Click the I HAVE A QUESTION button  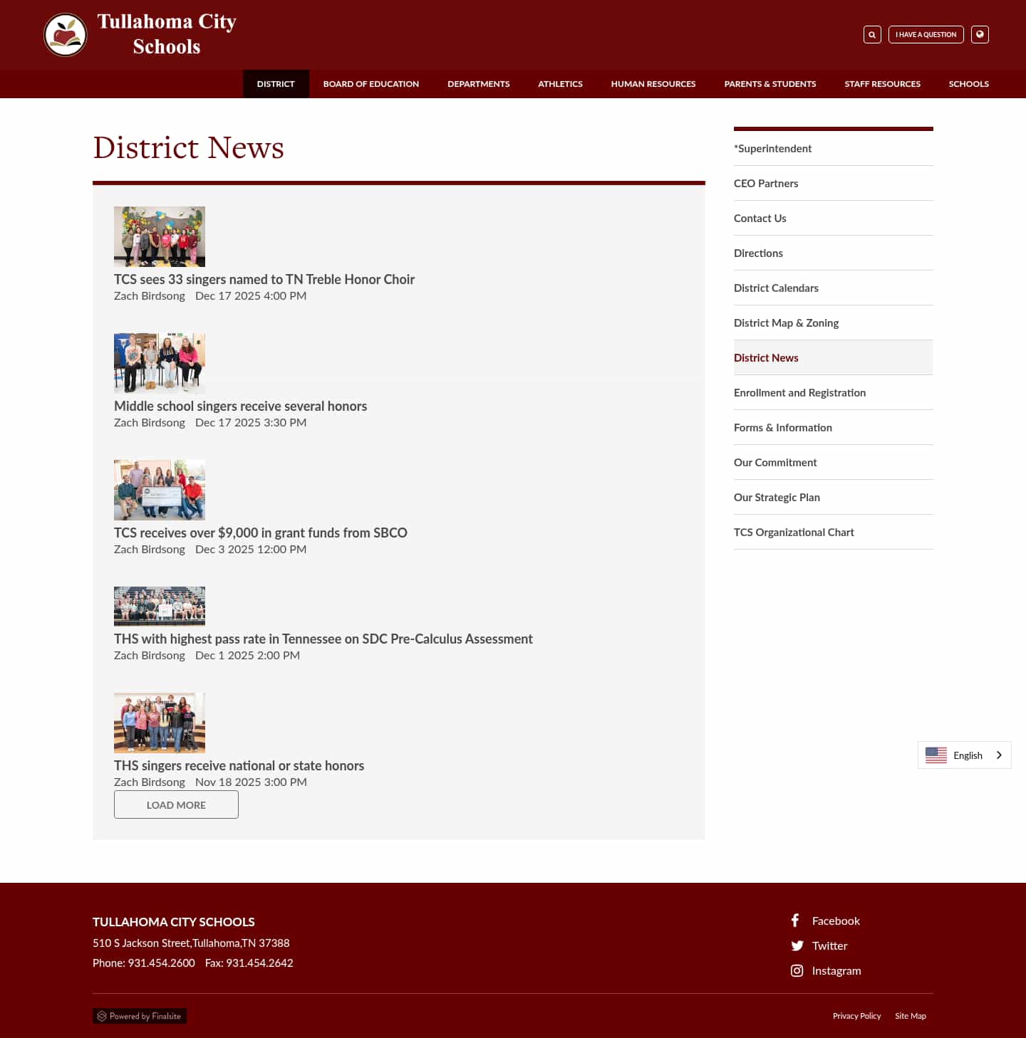[926, 34]
